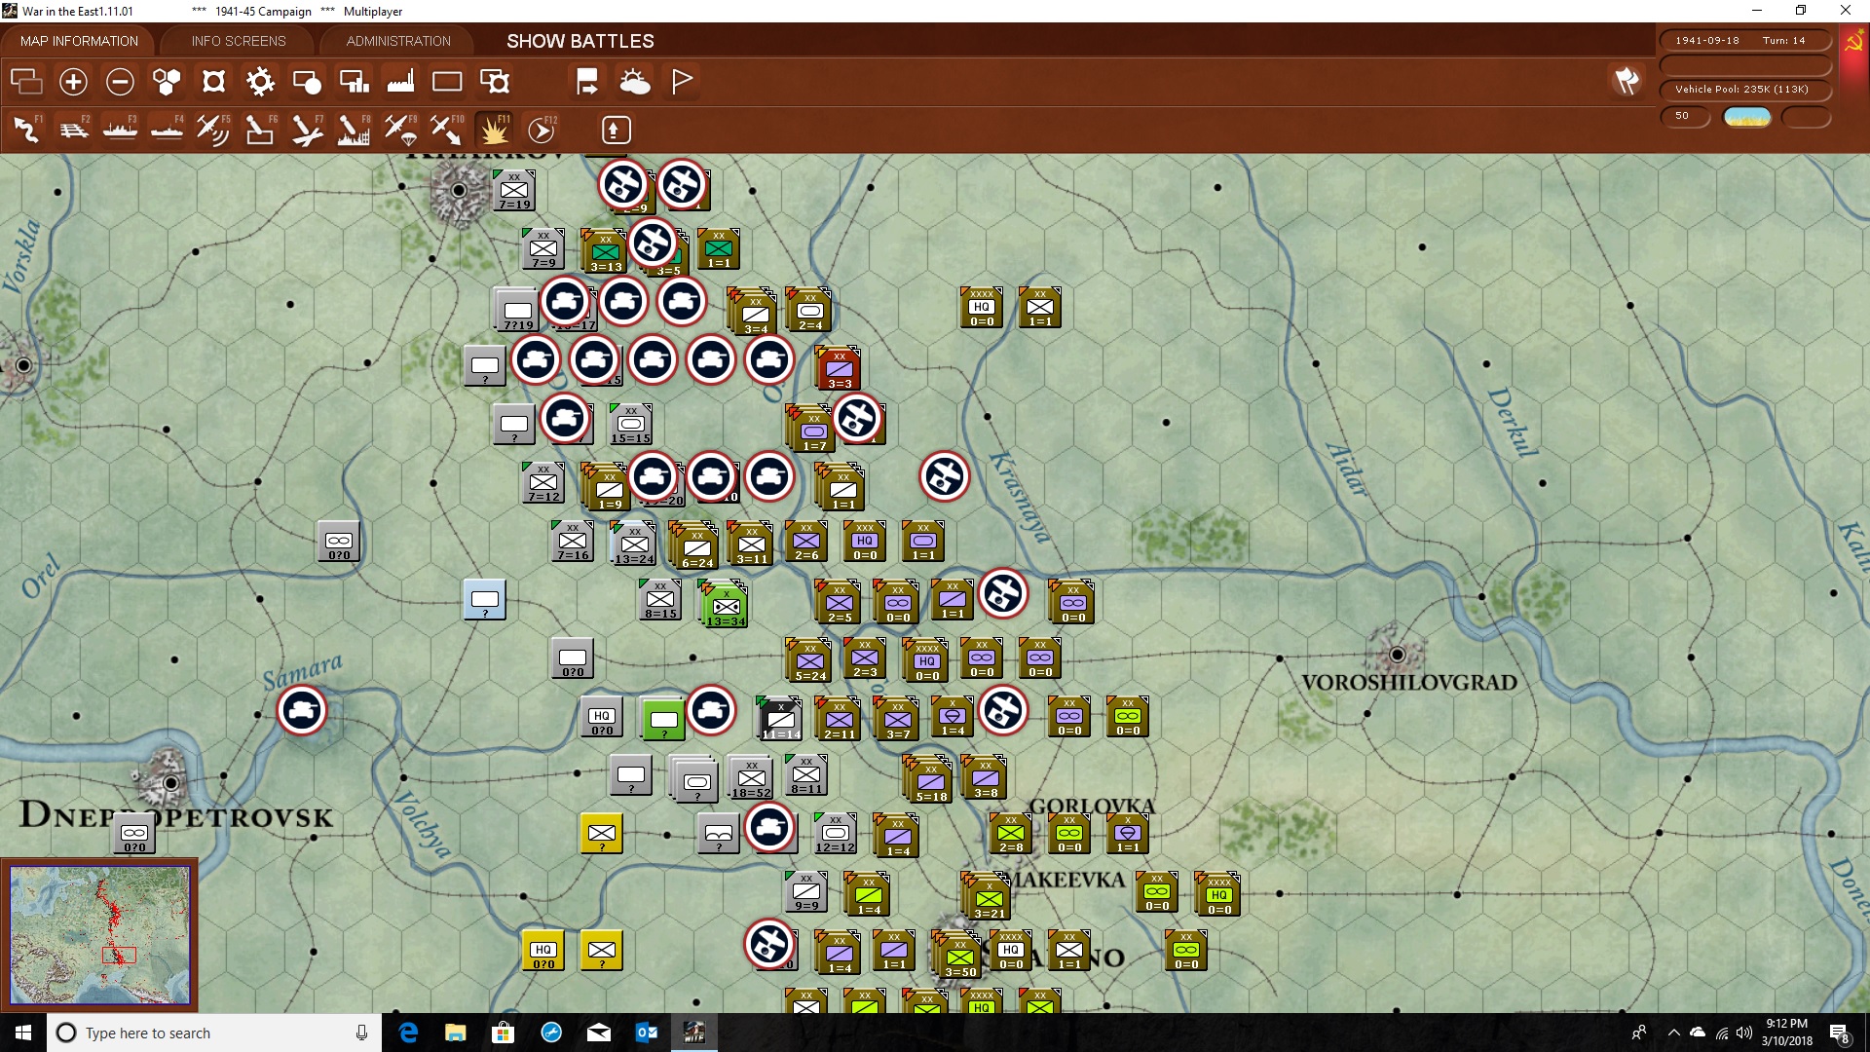Switch to the INFO SCREENS tab
The height and width of the screenshot is (1052, 1870).
[239, 41]
